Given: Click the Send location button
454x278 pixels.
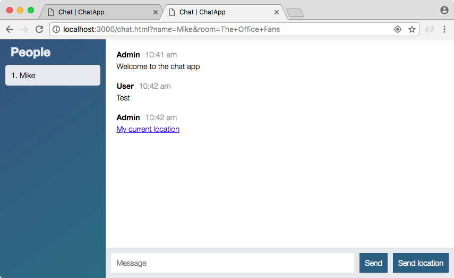Looking at the screenshot, I should [x=421, y=263].
